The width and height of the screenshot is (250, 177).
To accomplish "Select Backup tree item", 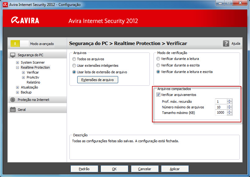I will [x=26, y=92].
